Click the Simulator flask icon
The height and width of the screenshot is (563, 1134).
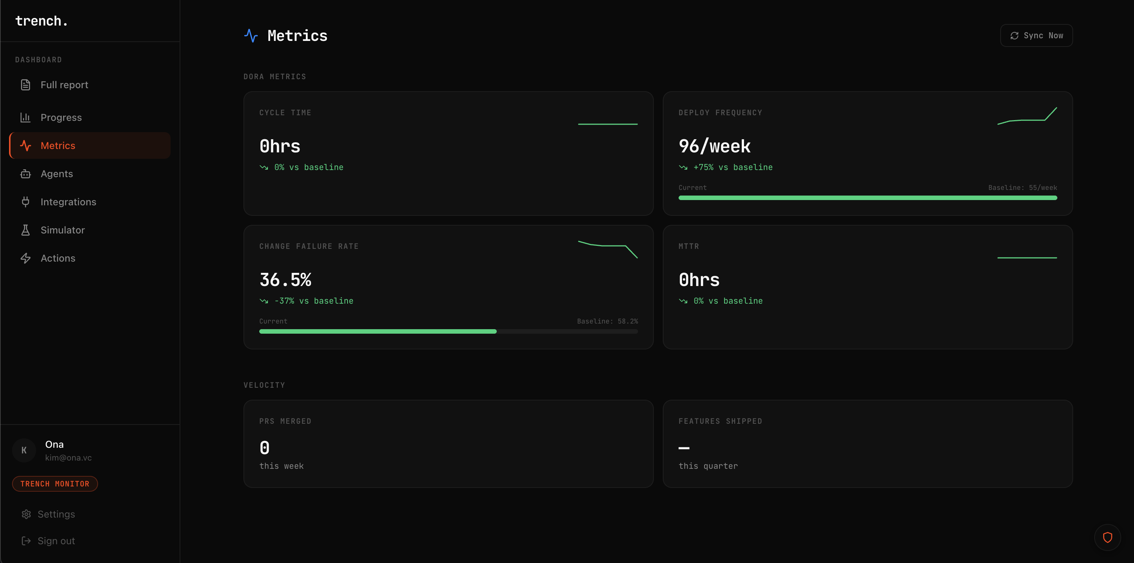(26, 230)
